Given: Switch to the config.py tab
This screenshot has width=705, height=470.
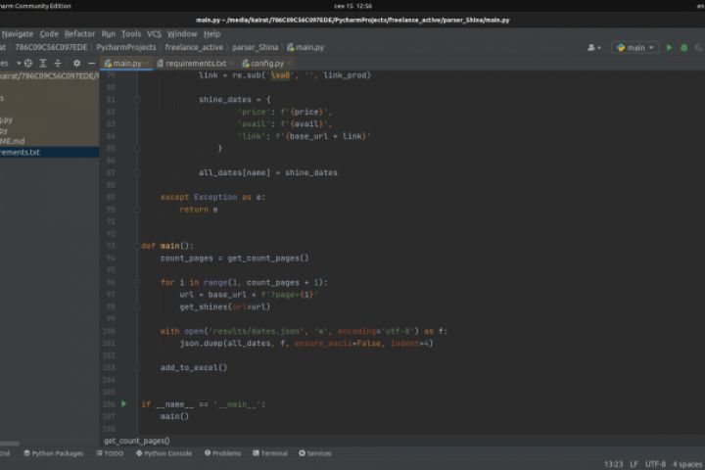Looking at the screenshot, I should 267,64.
